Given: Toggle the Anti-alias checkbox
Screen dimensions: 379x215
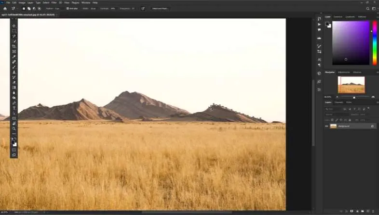Looking at the screenshot, I should tap(68, 8).
